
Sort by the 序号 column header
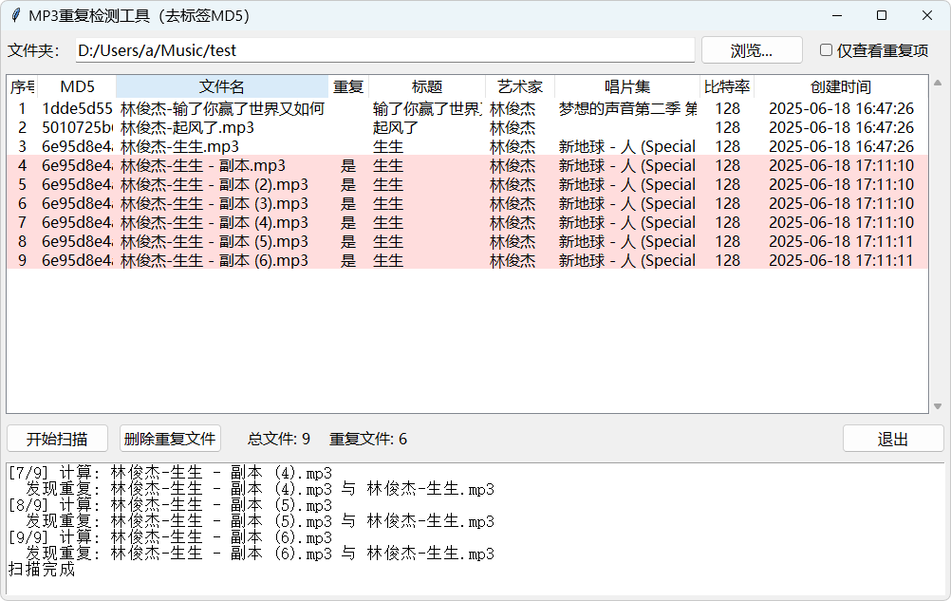click(x=23, y=86)
